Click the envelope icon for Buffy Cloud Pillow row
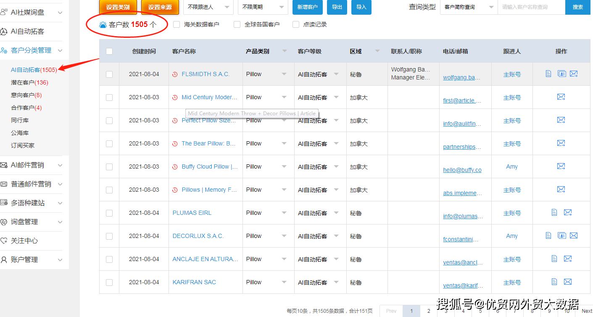593x317 pixels. click(x=561, y=166)
